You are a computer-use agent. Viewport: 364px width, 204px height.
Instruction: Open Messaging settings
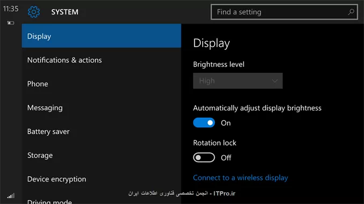[101, 108]
